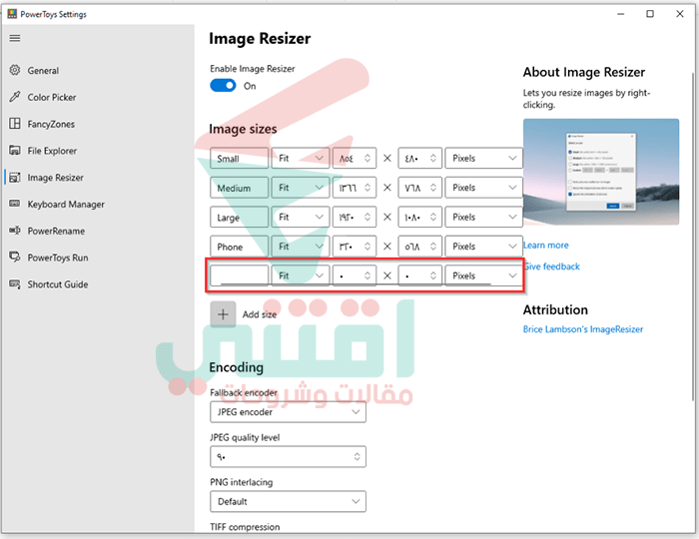This screenshot has width=699, height=539.
Task: Minimize the PowerToys Settings window
Action: point(620,14)
